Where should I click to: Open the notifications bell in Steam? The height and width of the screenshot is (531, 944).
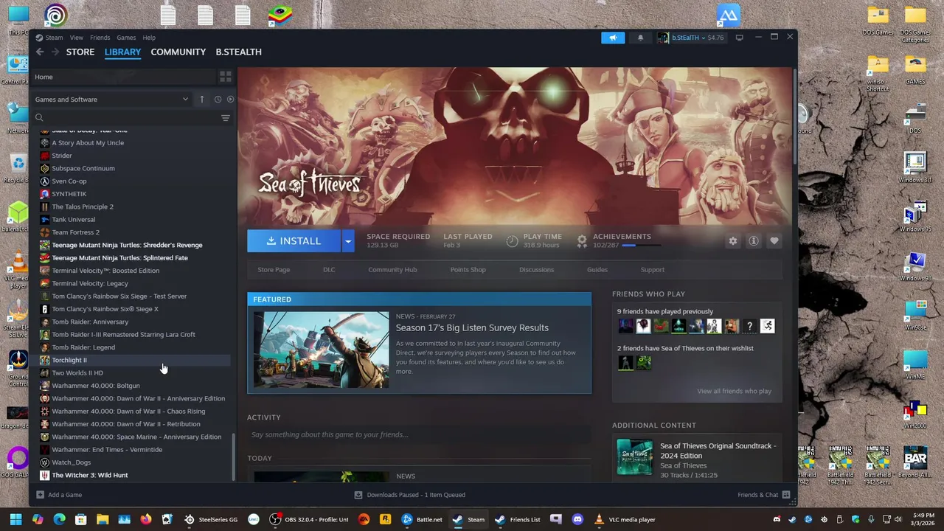click(x=640, y=38)
